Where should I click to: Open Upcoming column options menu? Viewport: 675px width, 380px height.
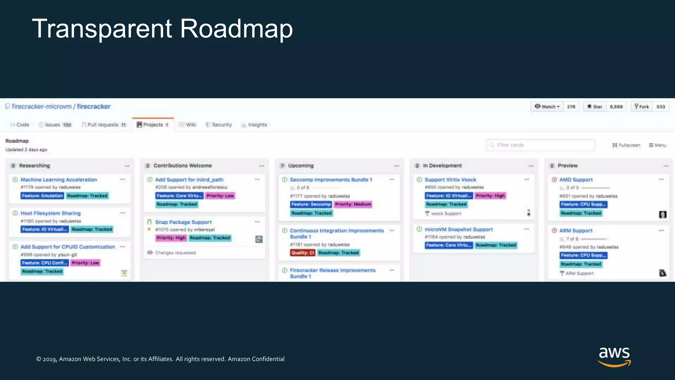396,166
